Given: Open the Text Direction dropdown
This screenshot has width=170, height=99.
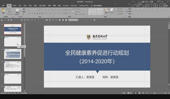Looking at the screenshot, I should pos(77,9).
